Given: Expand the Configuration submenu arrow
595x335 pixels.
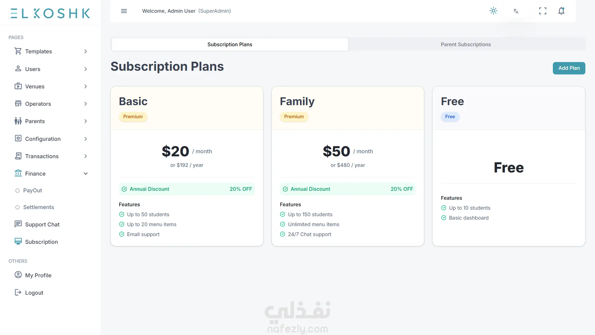Looking at the screenshot, I should pos(86,139).
